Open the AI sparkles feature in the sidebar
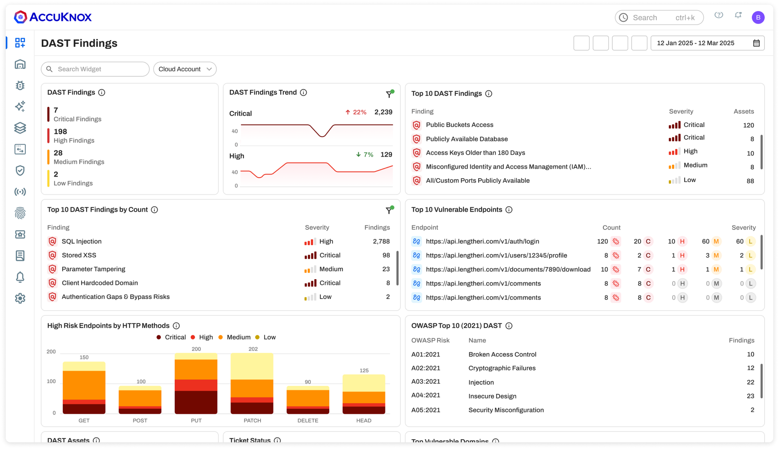779x449 pixels. click(x=20, y=107)
